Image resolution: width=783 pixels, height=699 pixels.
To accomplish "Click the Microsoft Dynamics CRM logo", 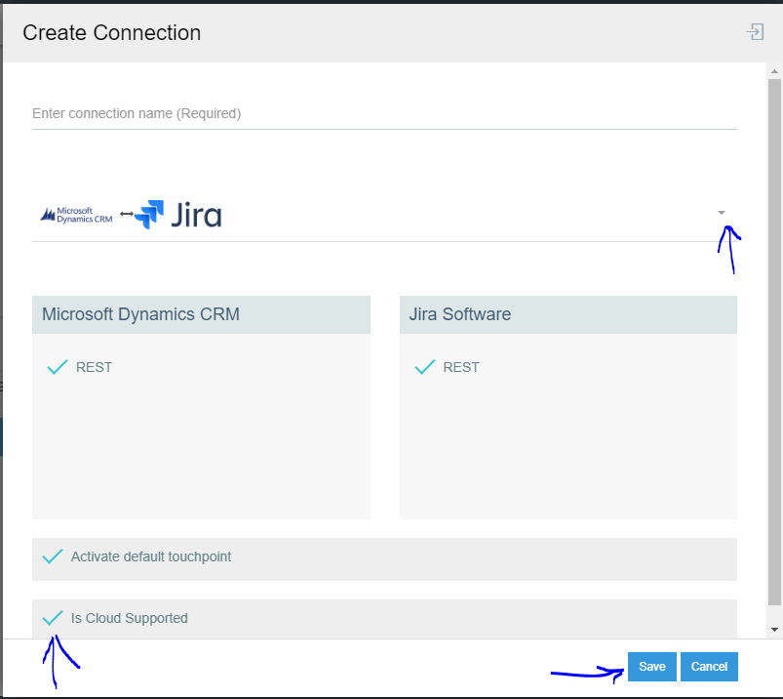I will pyautogui.click(x=76, y=215).
